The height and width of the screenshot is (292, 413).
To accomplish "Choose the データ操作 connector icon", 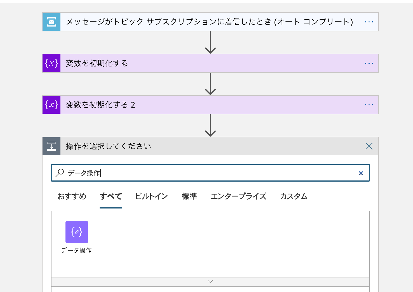I will pos(77,232).
